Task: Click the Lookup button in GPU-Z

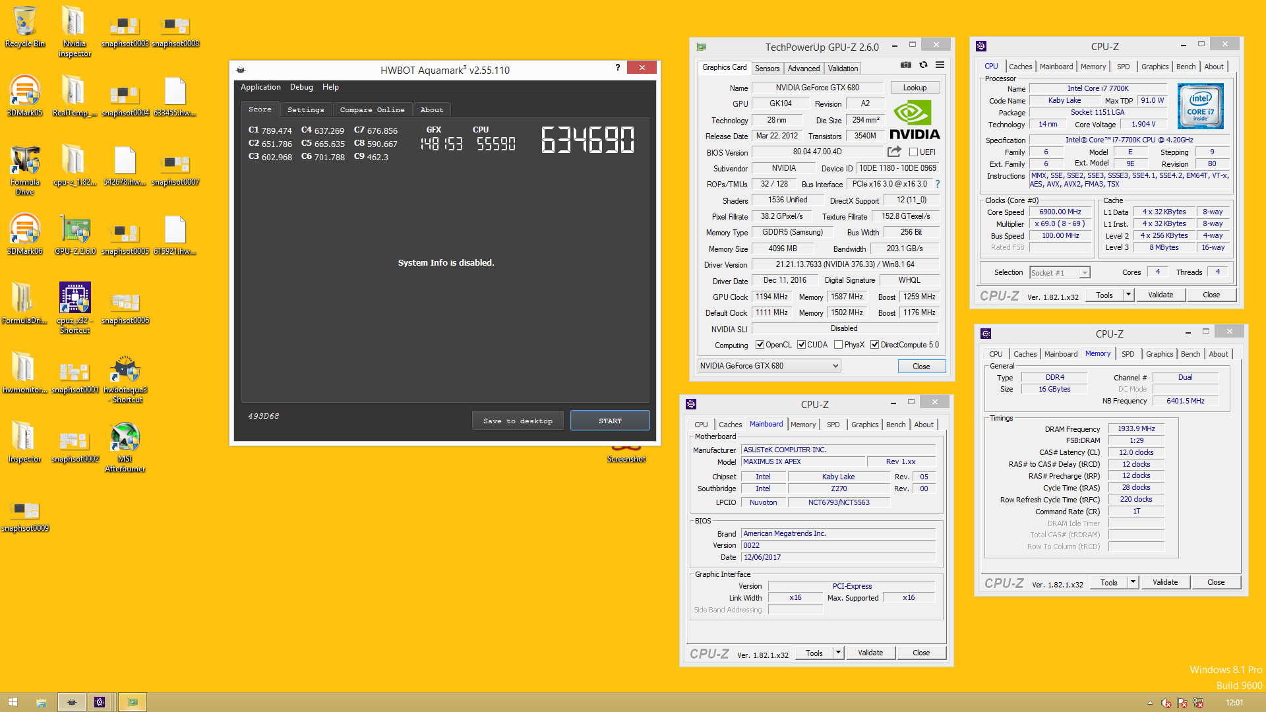Action: click(915, 88)
